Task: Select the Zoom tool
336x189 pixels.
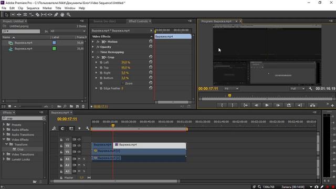Action: coord(69,15)
